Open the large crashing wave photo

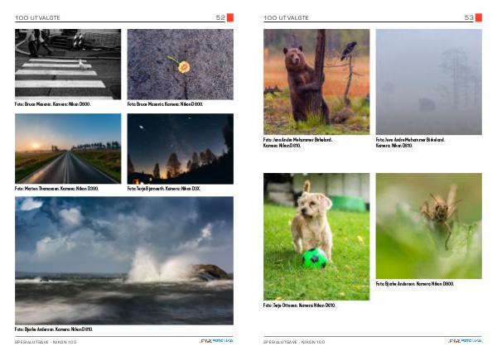[x=124, y=260]
